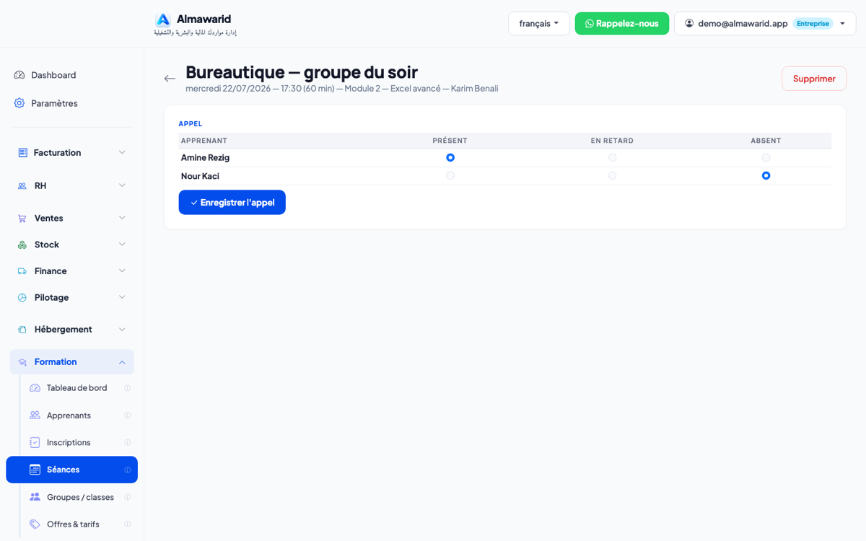
Task: Open the demo@almawarid.app account menu
Action: [x=765, y=23]
